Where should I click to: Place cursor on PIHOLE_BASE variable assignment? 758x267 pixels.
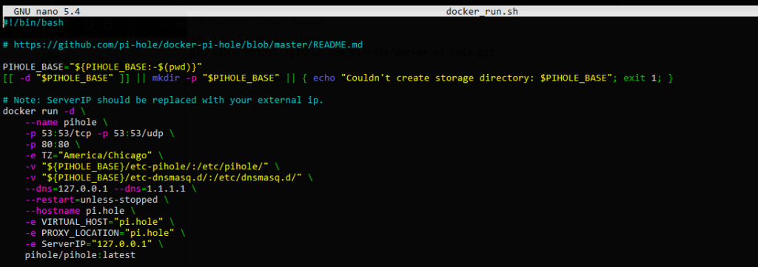point(102,67)
